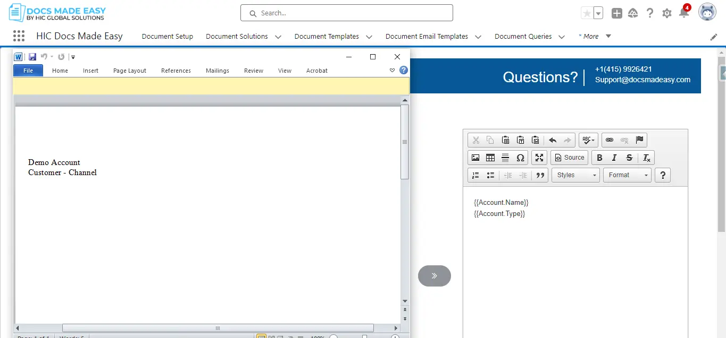Open the editor's About question mark button
726x338 pixels.
pos(662,175)
